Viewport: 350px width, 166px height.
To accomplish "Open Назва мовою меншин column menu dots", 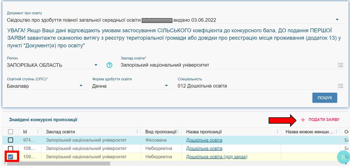I will point(336,132).
